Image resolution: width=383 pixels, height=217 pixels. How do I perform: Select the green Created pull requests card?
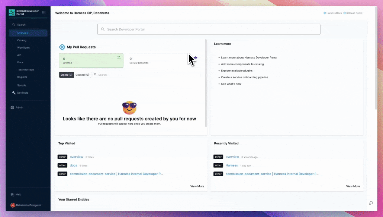[91, 61]
